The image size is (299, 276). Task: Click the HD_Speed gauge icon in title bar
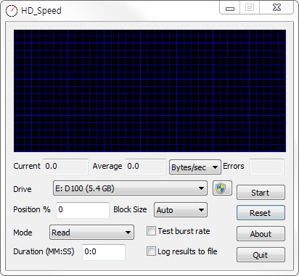coord(12,11)
